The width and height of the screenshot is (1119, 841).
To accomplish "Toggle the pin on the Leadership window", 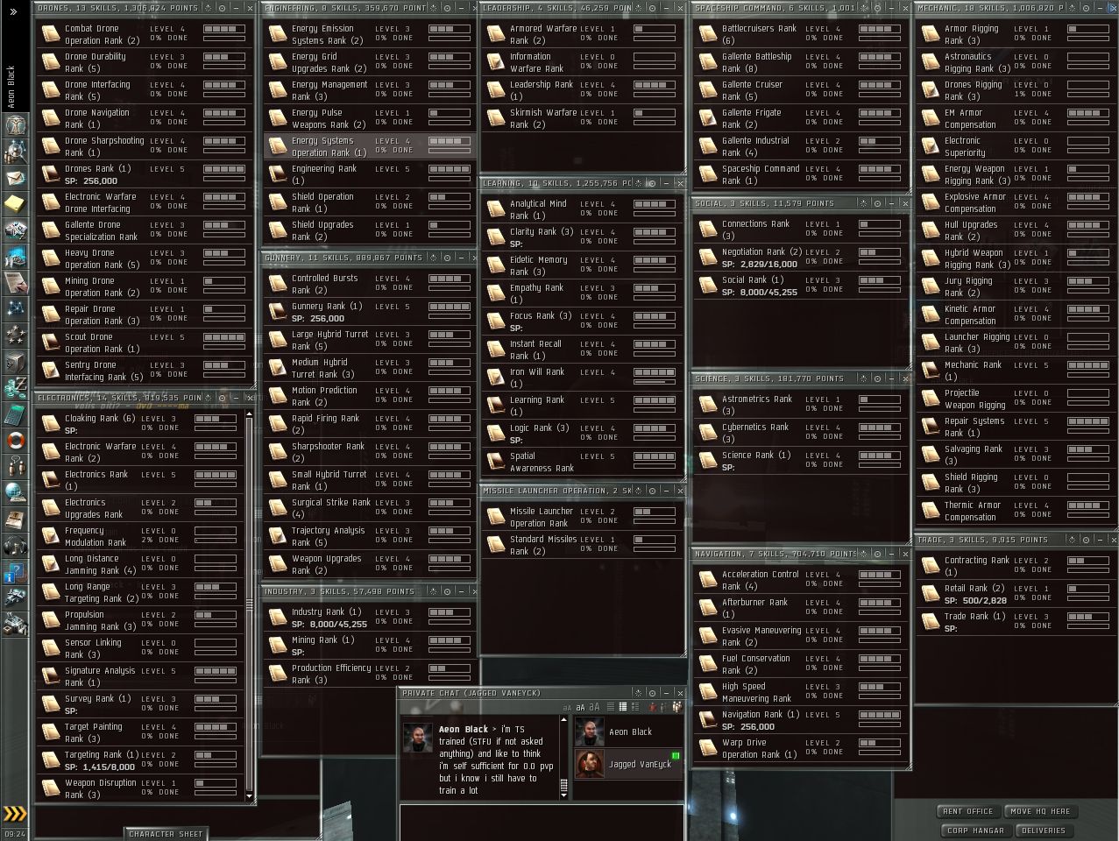I will pos(651,8).
